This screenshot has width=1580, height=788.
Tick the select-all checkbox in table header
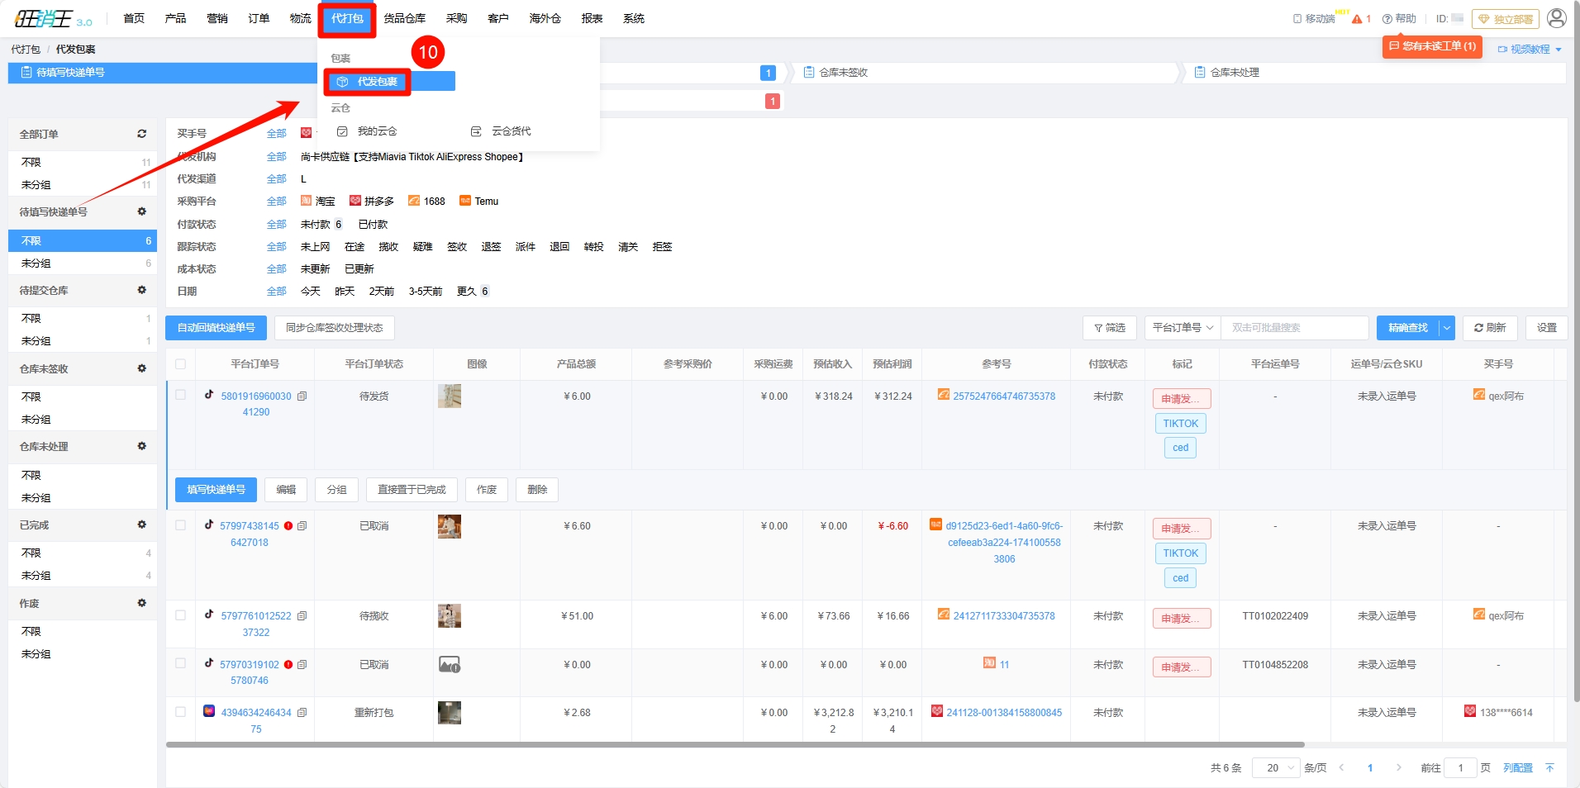click(x=180, y=364)
